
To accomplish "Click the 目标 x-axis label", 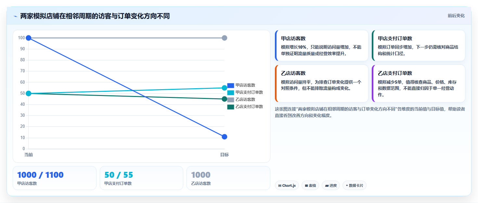I will (225, 155).
